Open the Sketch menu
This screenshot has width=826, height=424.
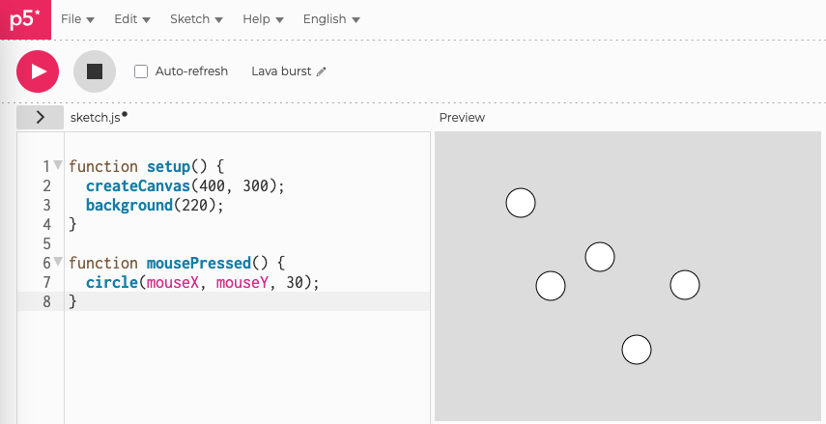pyautogui.click(x=196, y=19)
